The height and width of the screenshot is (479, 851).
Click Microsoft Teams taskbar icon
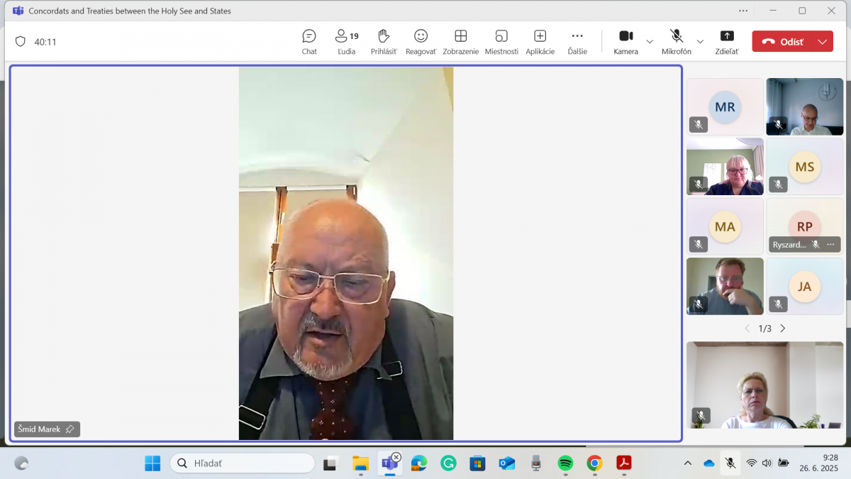click(390, 463)
